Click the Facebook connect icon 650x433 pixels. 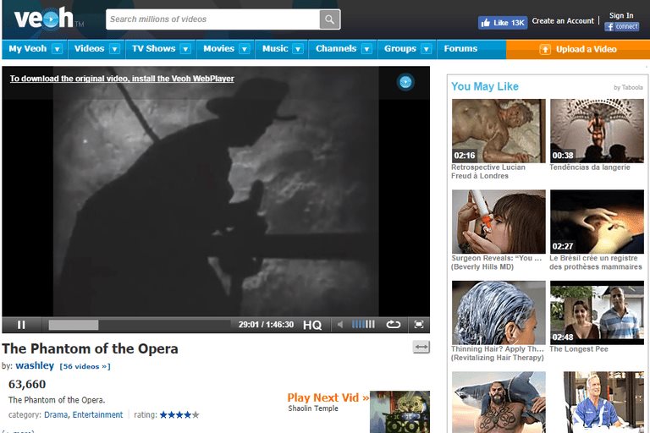click(621, 27)
